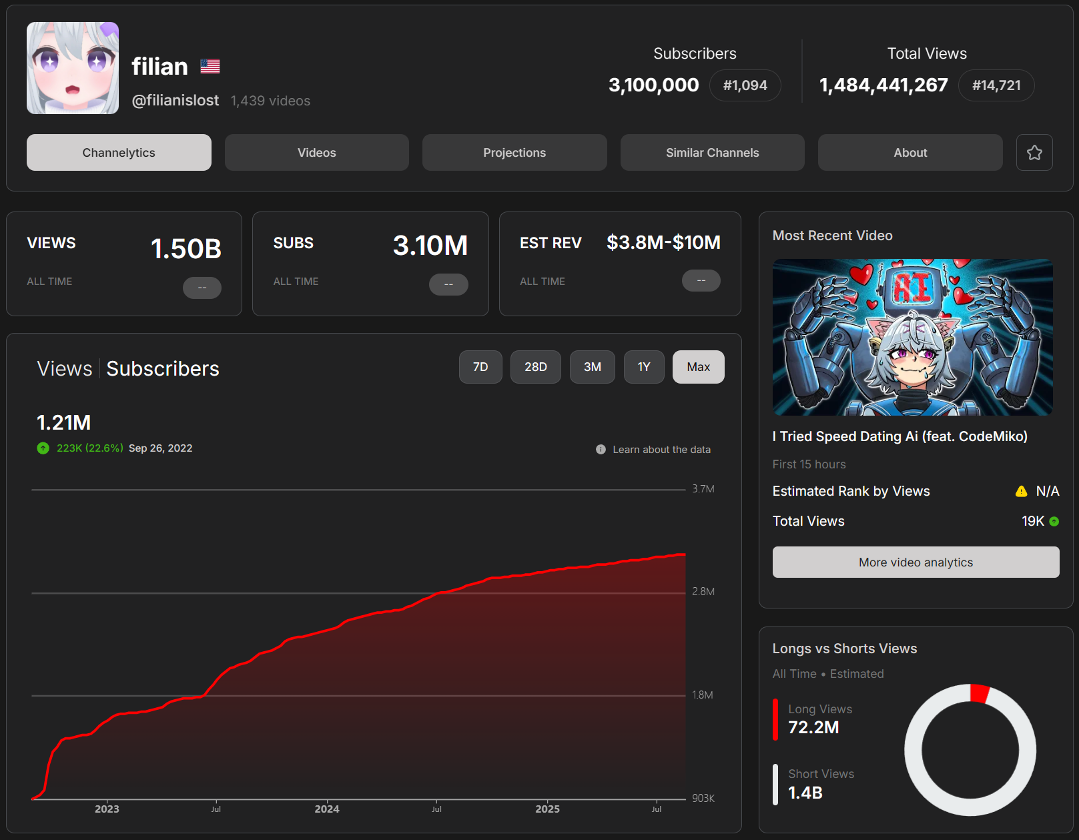Click the 1,484,441,267 total views value
The height and width of the screenshot is (840, 1079).
(x=883, y=85)
